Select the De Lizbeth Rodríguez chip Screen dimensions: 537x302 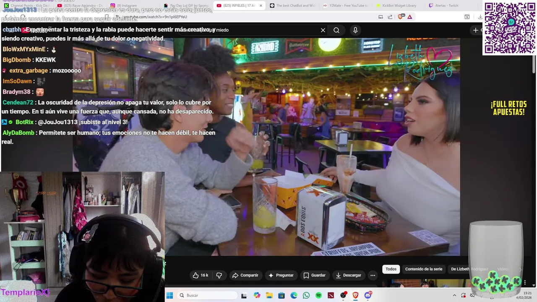click(x=469, y=269)
